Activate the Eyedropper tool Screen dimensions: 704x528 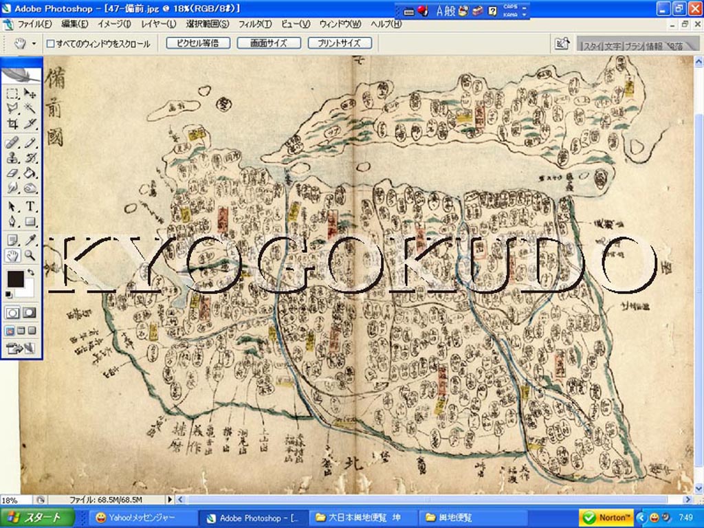click(30, 240)
